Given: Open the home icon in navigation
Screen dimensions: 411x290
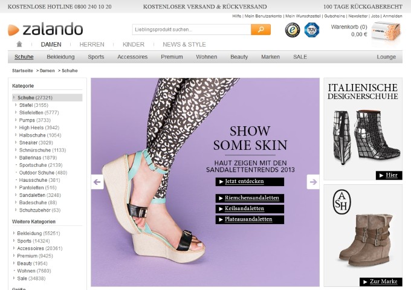Looking at the screenshot, I should pos(19,44).
